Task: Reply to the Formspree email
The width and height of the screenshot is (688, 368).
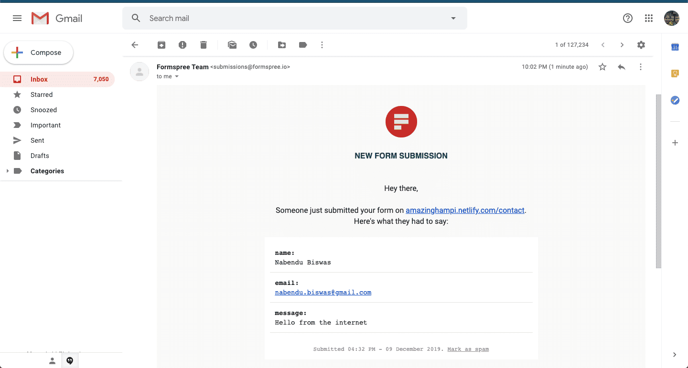Action: coord(622,67)
